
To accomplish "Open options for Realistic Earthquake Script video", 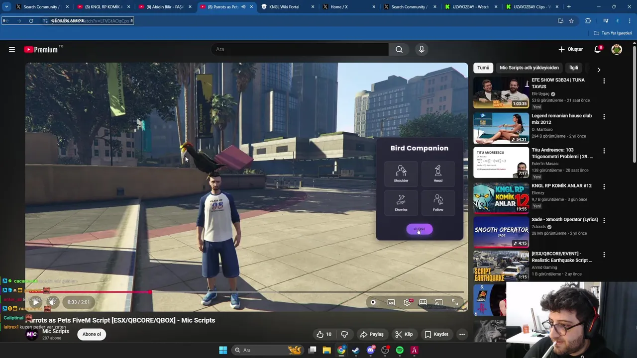I will click(x=604, y=255).
